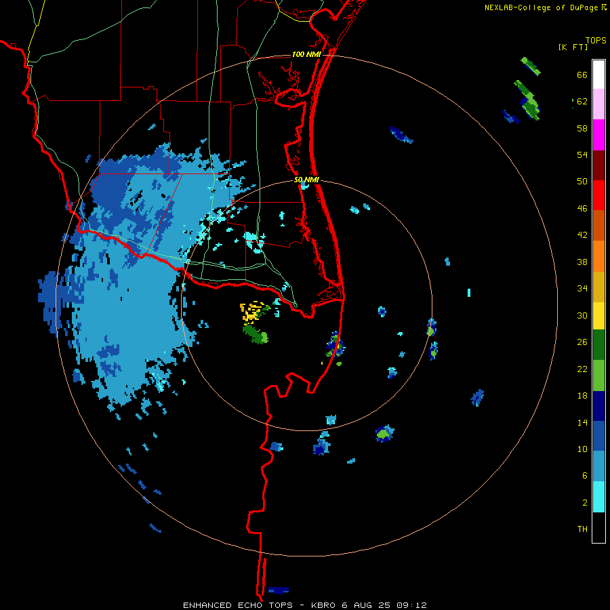Click the 54 value on the legend scale
This screenshot has height=610, width=610.
pyautogui.click(x=582, y=155)
